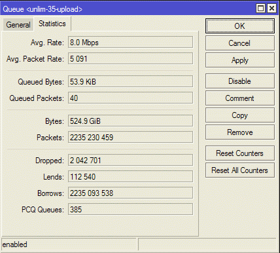Click the 'enabled' status bar text

coord(15,244)
